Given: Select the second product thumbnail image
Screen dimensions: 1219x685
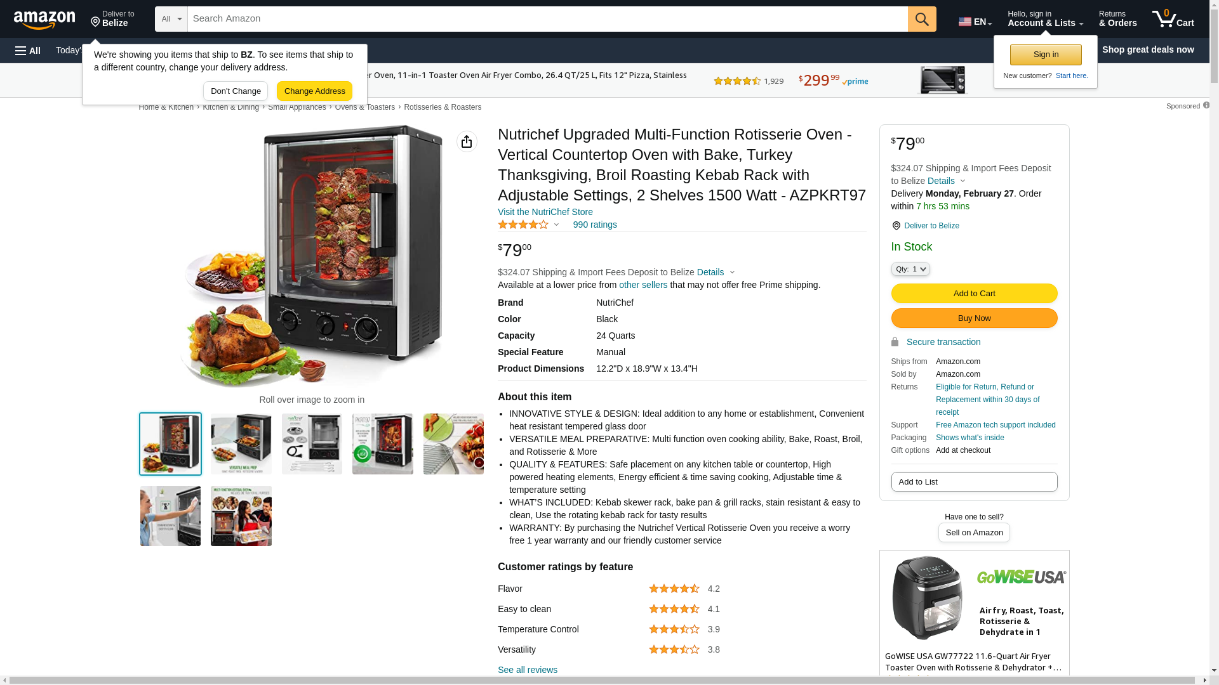Looking at the screenshot, I should [x=241, y=444].
